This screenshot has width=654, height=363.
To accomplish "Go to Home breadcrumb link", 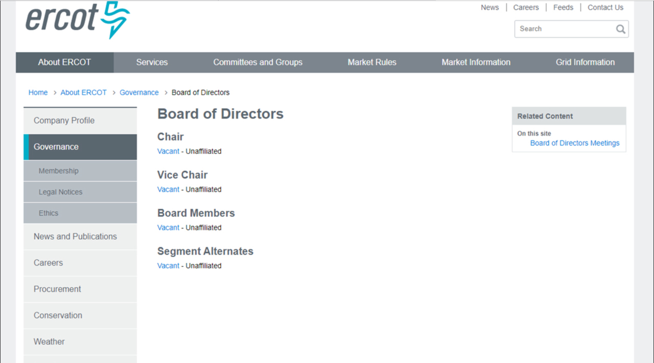I will pyautogui.click(x=38, y=93).
